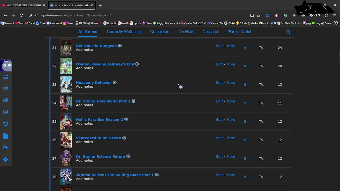Click the icon after Heavenly Delusion title

coord(115,83)
